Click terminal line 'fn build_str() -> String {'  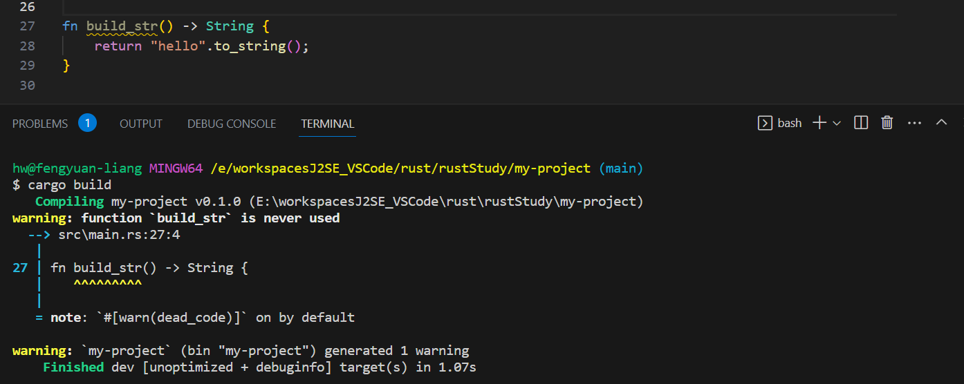coord(149,268)
